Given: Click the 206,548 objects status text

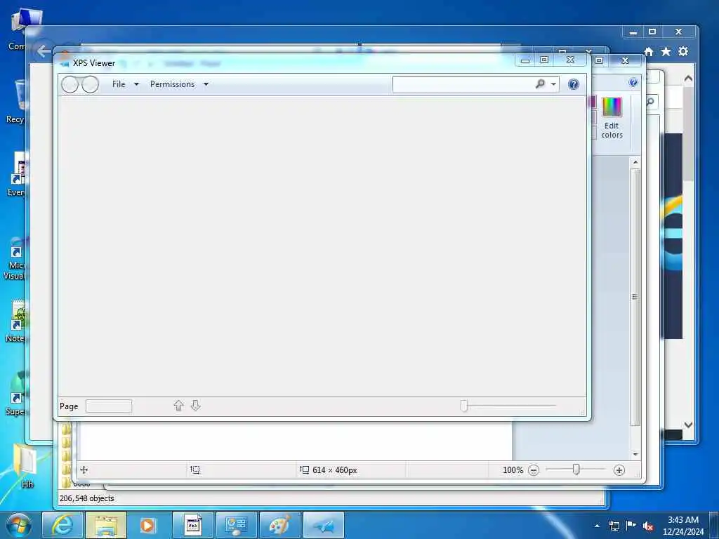Looking at the screenshot, I should coord(86,498).
